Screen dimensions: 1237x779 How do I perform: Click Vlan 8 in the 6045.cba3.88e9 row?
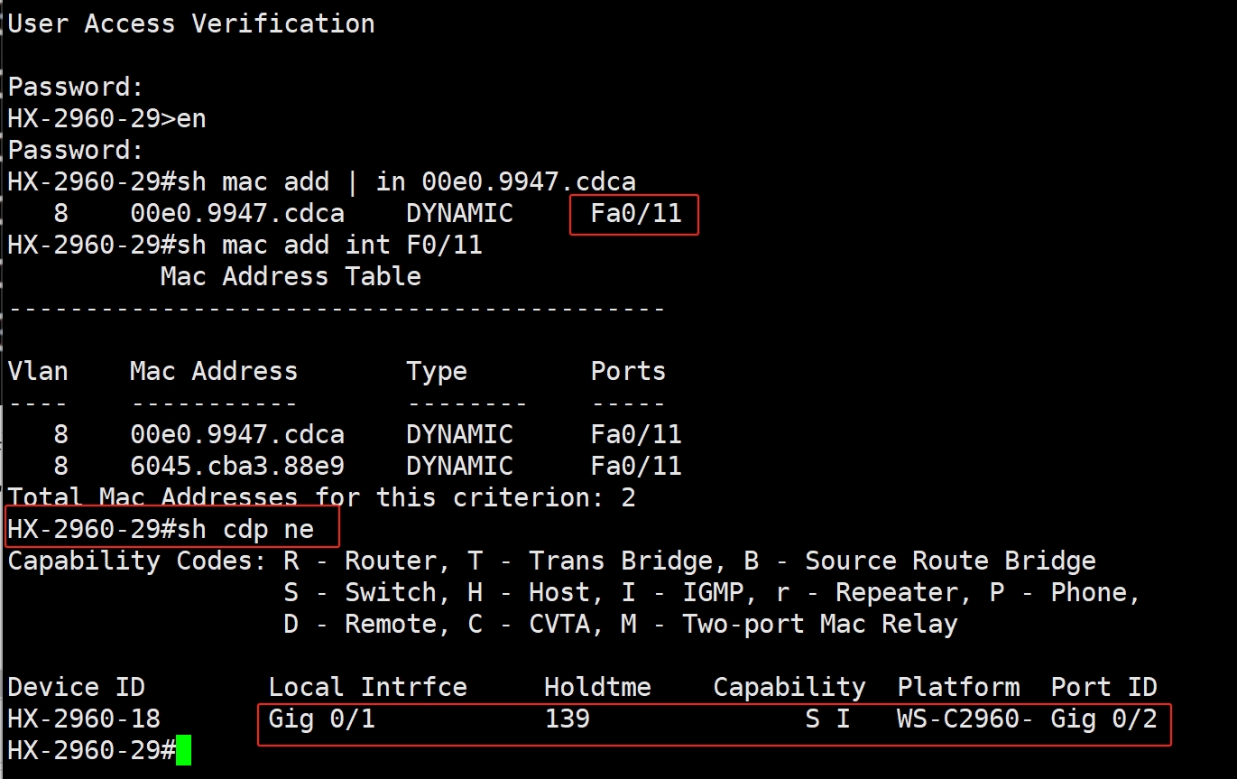60,466
